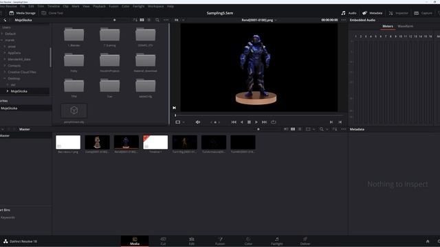
Task: Open media pool options menu (three dots)
Action: click(344, 129)
